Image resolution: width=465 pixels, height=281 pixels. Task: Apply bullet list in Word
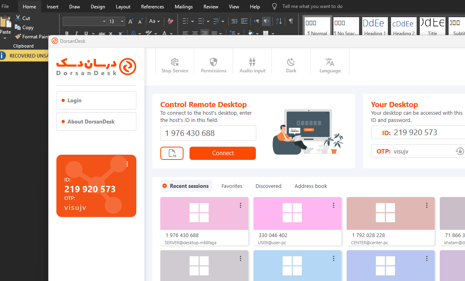tap(185, 21)
